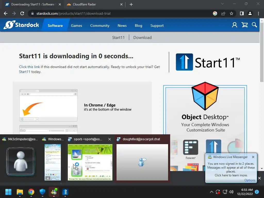Close the Windows Live Messenger notification
The width and height of the screenshot is (264, 198).
click(253, 157)
